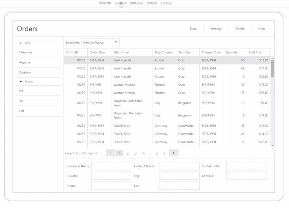The image size is (289, 208).
Task: Go to page 7 in pager
Action: click(164, 153)
